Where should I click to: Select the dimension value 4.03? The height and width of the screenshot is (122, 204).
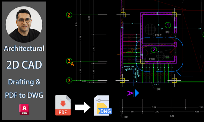197,112
